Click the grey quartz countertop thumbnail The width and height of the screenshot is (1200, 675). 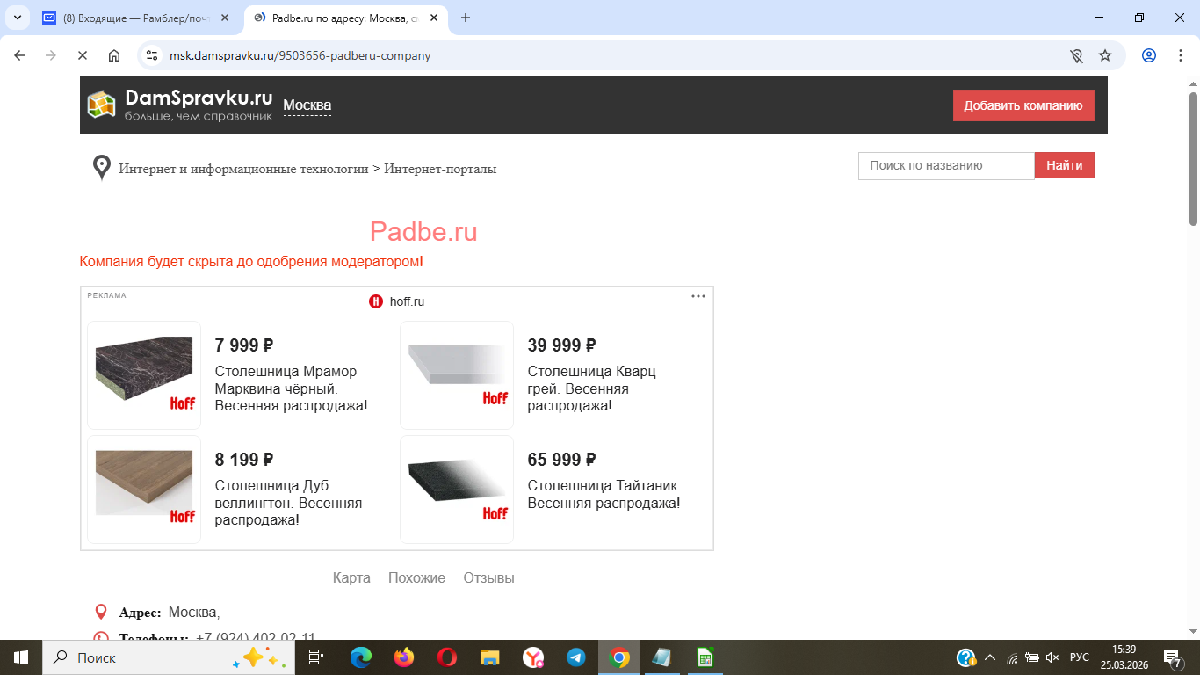pyautogui.click(x=457, y=375)
